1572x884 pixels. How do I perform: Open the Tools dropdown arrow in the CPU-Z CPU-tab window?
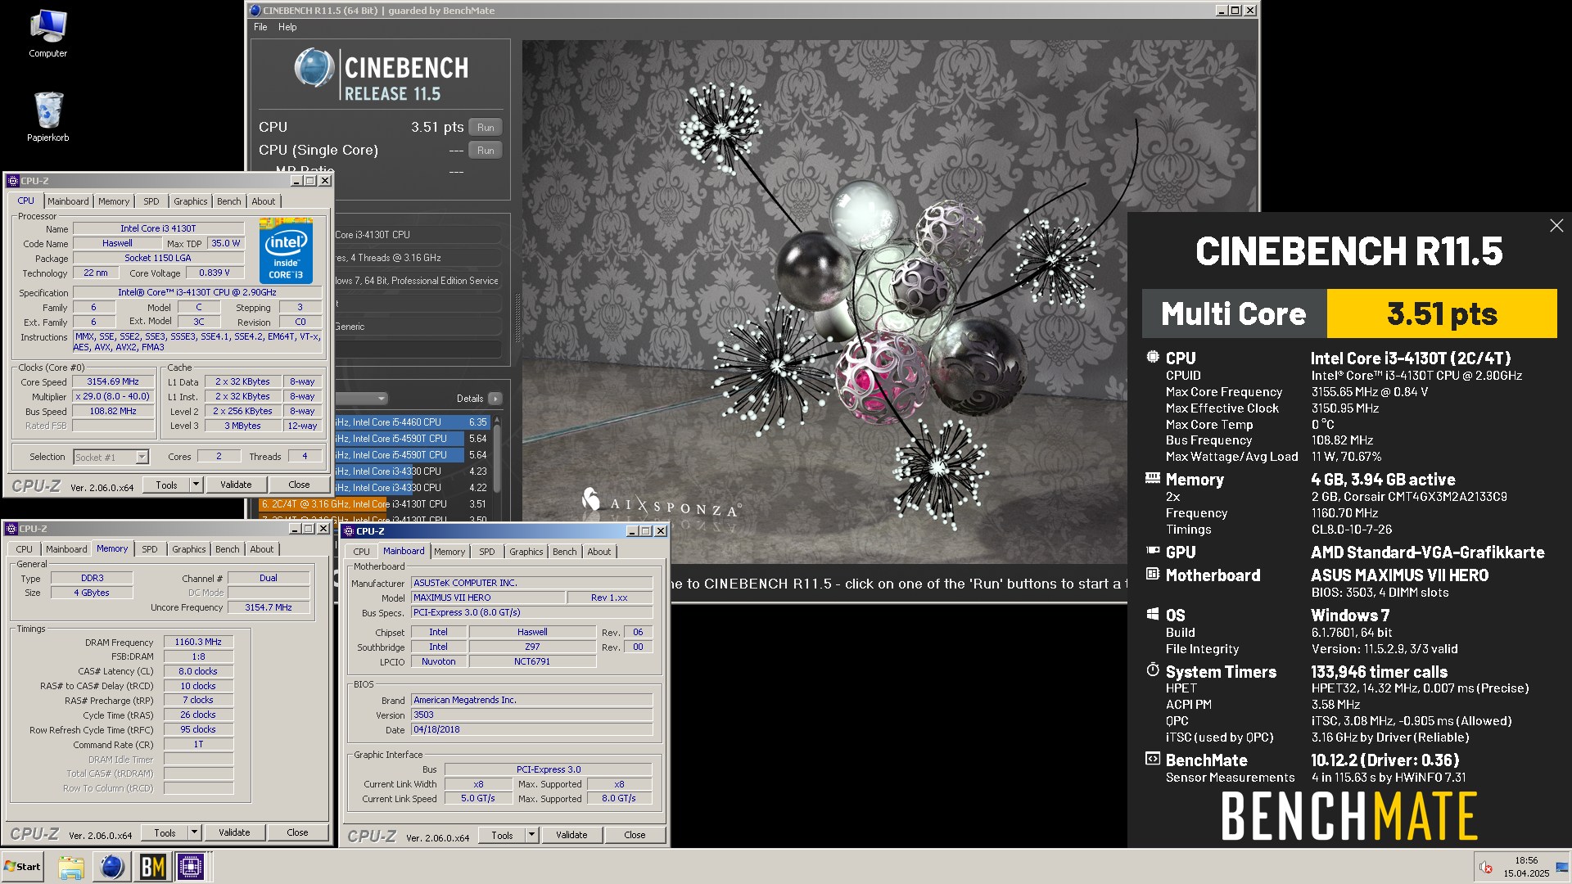(x=196, y=485)
